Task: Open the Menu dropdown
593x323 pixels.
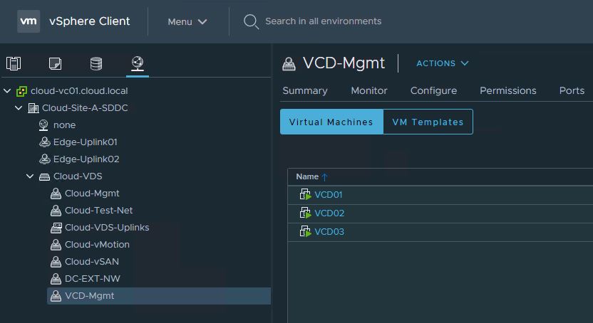Action: coord(187,21)
